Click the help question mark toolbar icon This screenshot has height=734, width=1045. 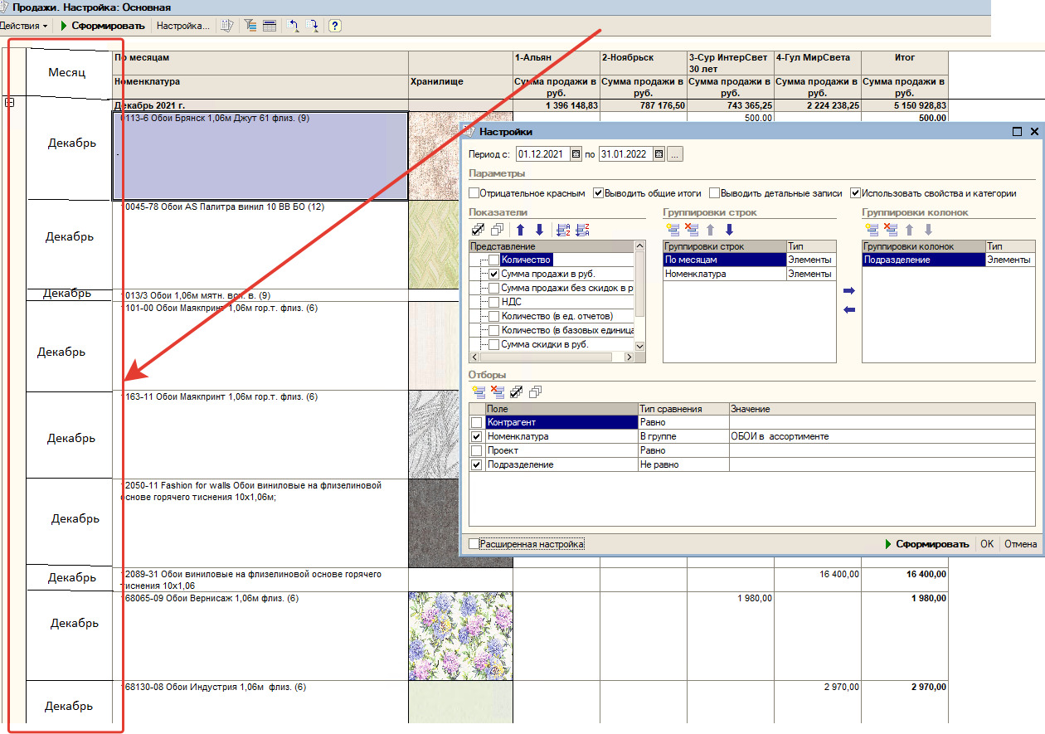pyautogui.click(x=334, y=26)
